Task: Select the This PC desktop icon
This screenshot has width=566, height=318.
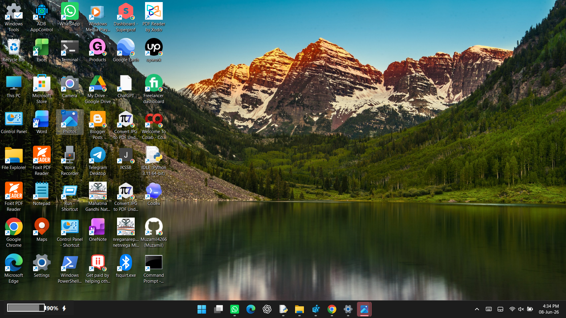Action: coord(14,87)
